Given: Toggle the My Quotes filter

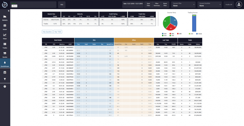Looking at the screenshot, I should tap(47, 32).
